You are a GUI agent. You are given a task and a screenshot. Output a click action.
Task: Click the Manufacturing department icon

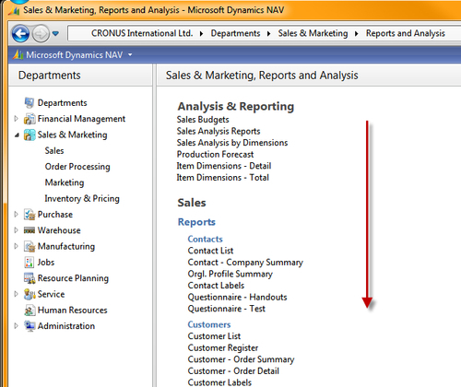(x=30, y=246)
